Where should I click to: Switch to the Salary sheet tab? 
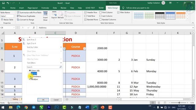click(15, 99)
